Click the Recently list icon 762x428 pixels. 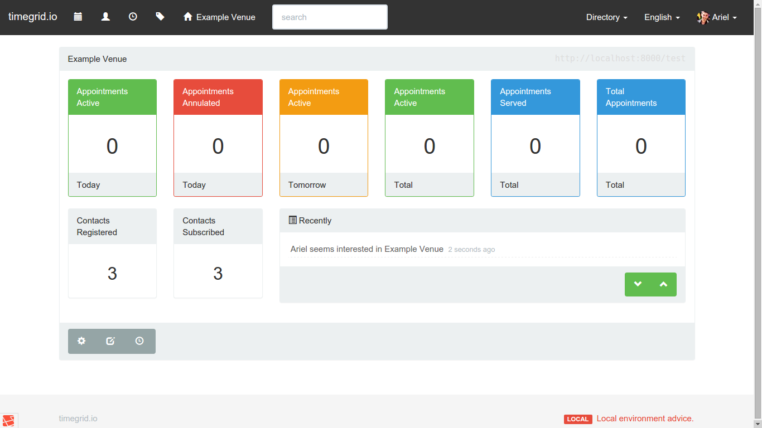[292, 220]
